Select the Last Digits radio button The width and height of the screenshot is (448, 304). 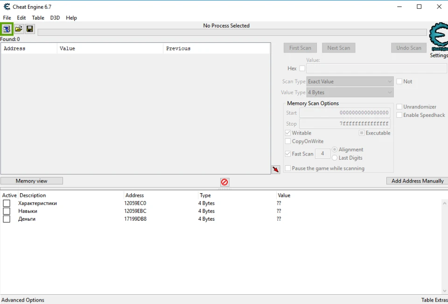tap(335, 158)
